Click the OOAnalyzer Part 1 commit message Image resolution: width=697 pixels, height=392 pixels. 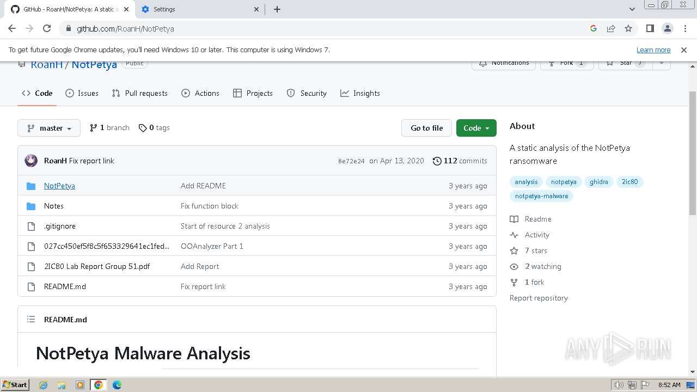212,246
